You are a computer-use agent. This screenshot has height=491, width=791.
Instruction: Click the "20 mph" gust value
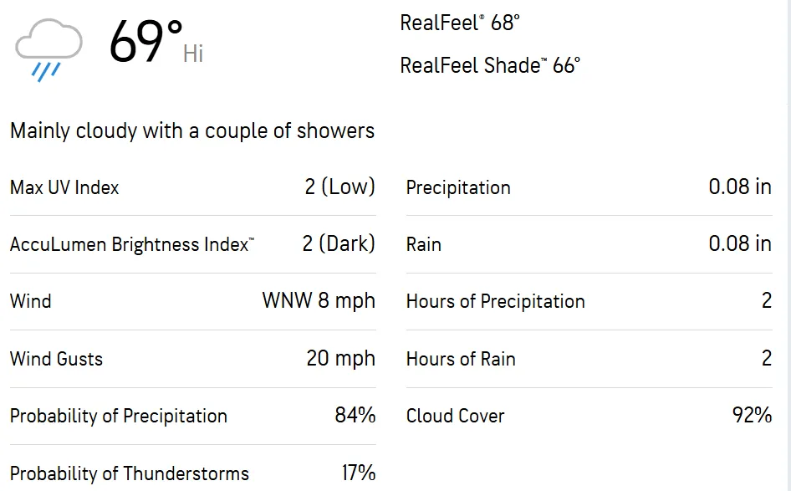pyautogui.click(x=340, y=359)
